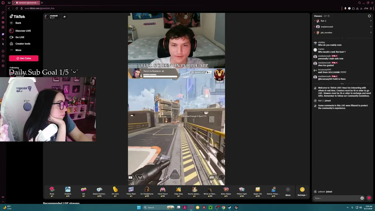375x211 pixels.
Task: Select Go LIVE
Action: [17, 37]
